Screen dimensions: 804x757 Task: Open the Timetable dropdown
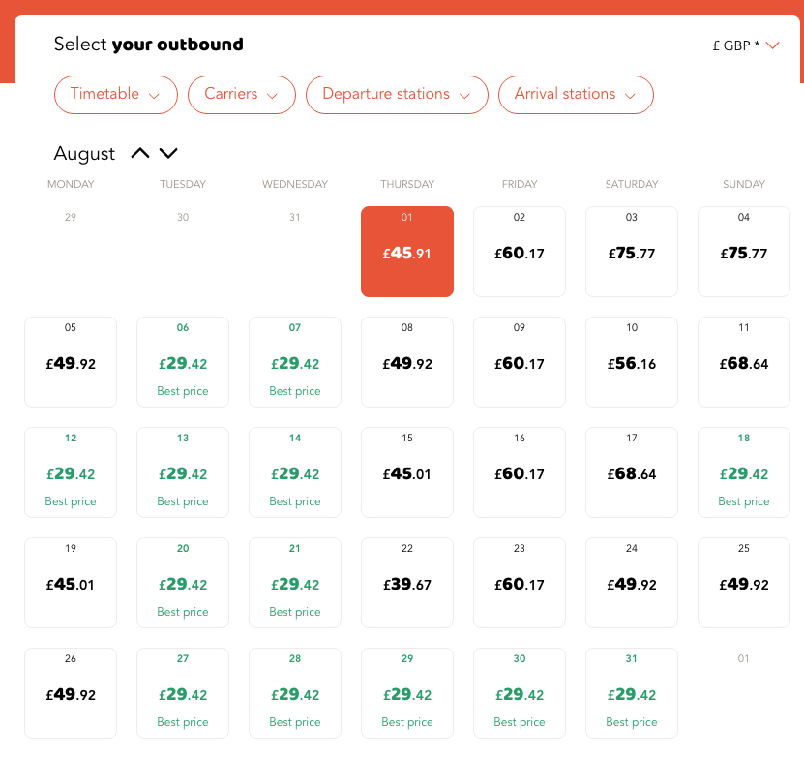115,95
